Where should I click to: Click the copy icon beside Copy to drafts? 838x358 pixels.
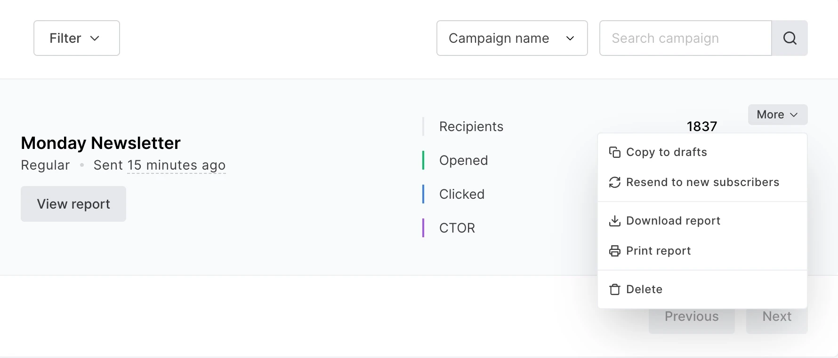tap(614, 152)
